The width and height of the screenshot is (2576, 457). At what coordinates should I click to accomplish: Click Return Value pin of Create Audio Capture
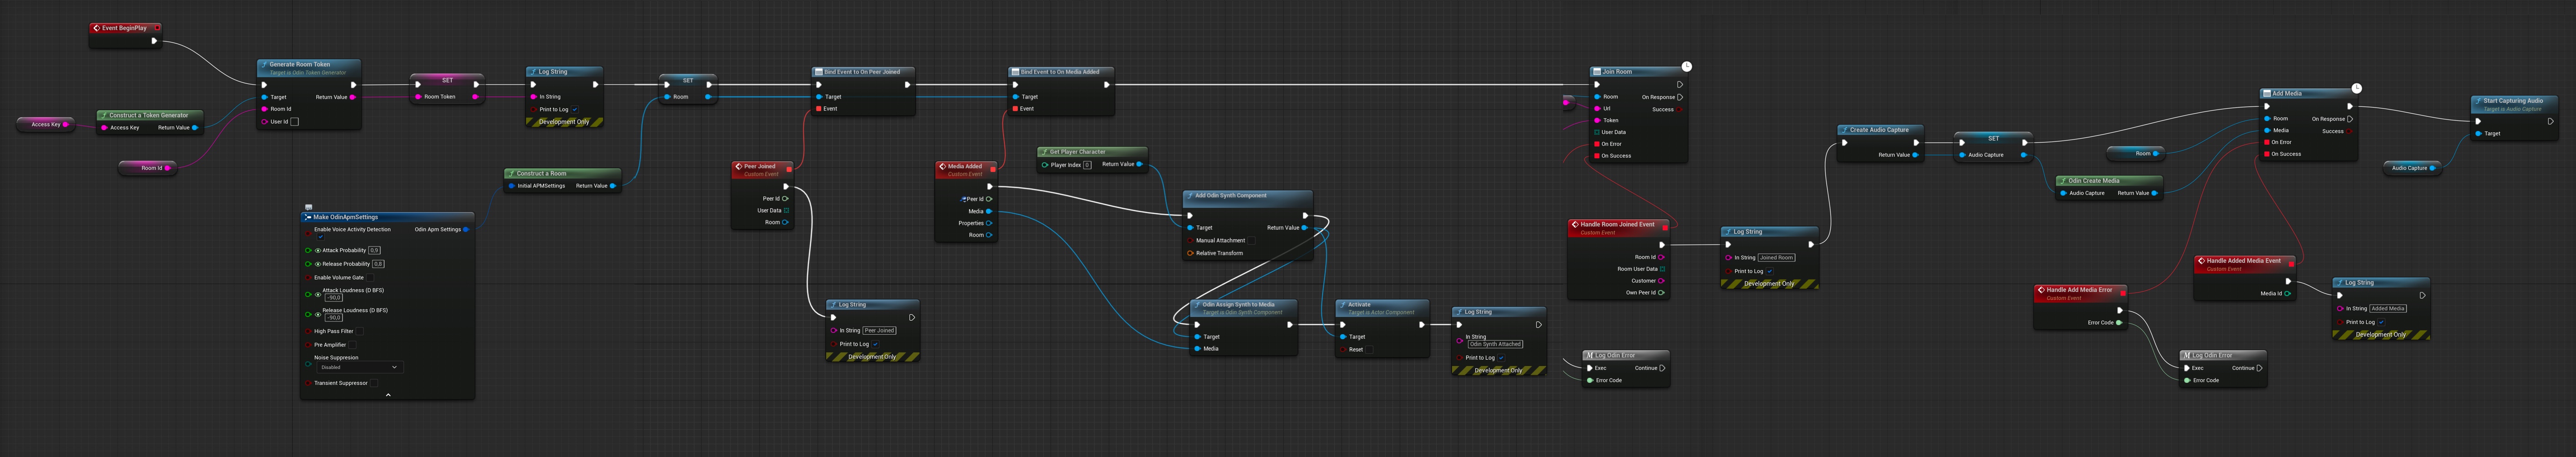[1915, 155]
